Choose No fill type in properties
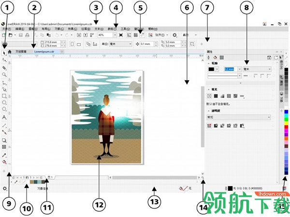This screenshot has width=290, height=217. (209, 96)
